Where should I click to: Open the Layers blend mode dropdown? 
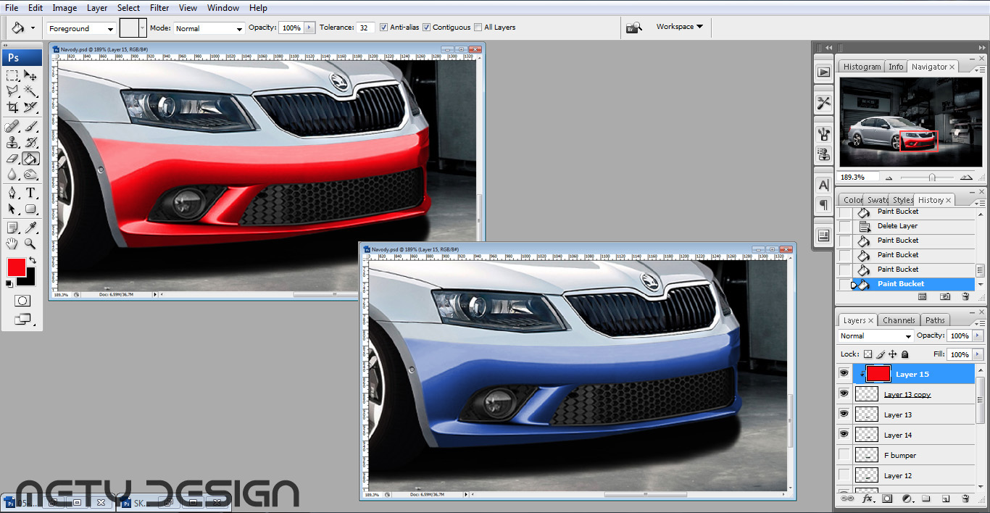pyautogui.click(x=875, y=336)
